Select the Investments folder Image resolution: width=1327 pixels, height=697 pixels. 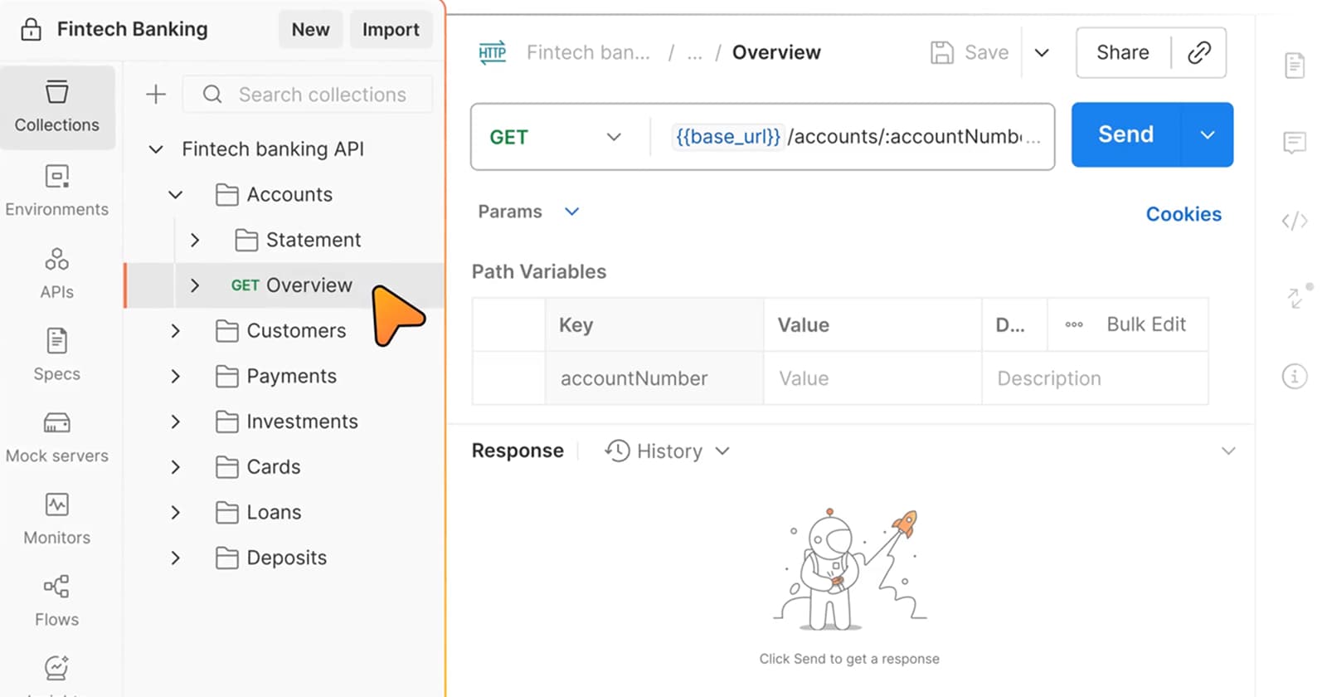pyautogui.click(x=302, y=422)
